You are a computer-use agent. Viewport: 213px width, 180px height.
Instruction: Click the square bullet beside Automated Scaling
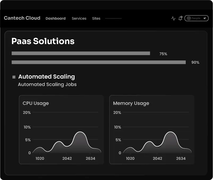(14, 77)
